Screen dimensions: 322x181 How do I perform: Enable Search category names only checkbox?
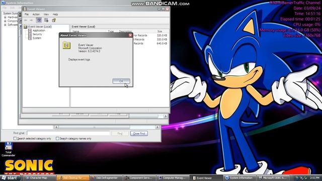pos(57,139)
